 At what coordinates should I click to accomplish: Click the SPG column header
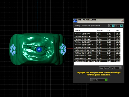pyautogui.click(x=117, y=30)
